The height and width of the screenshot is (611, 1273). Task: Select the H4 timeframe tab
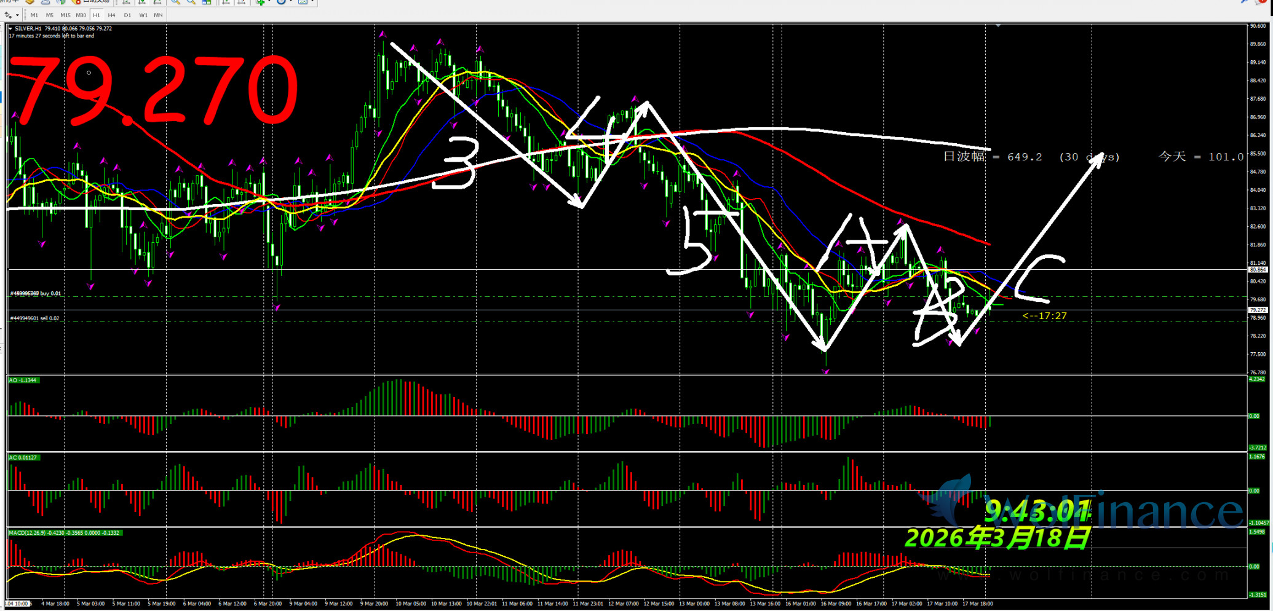(111, 15)
